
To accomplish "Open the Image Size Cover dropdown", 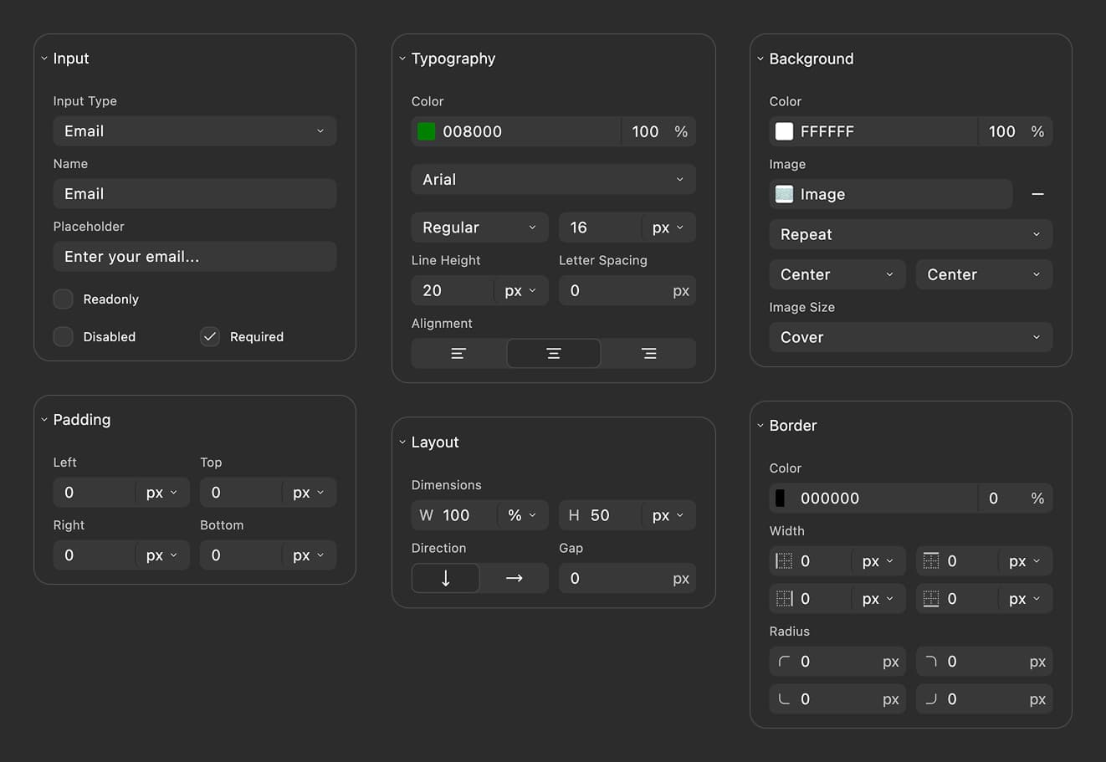I will point(910,337).
